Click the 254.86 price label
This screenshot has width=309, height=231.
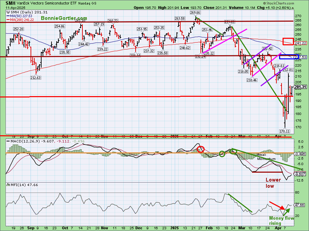(x=59, y=26)
